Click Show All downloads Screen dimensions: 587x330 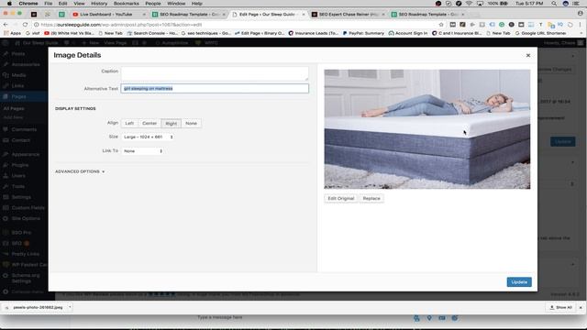(x=560, y=307)
